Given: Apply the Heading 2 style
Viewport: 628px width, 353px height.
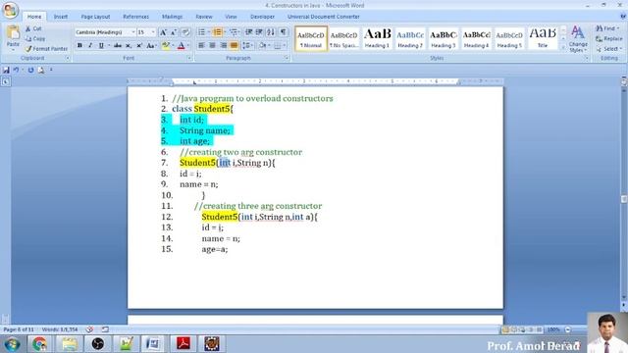Looking at the screenshot, I should coord(410,38).
